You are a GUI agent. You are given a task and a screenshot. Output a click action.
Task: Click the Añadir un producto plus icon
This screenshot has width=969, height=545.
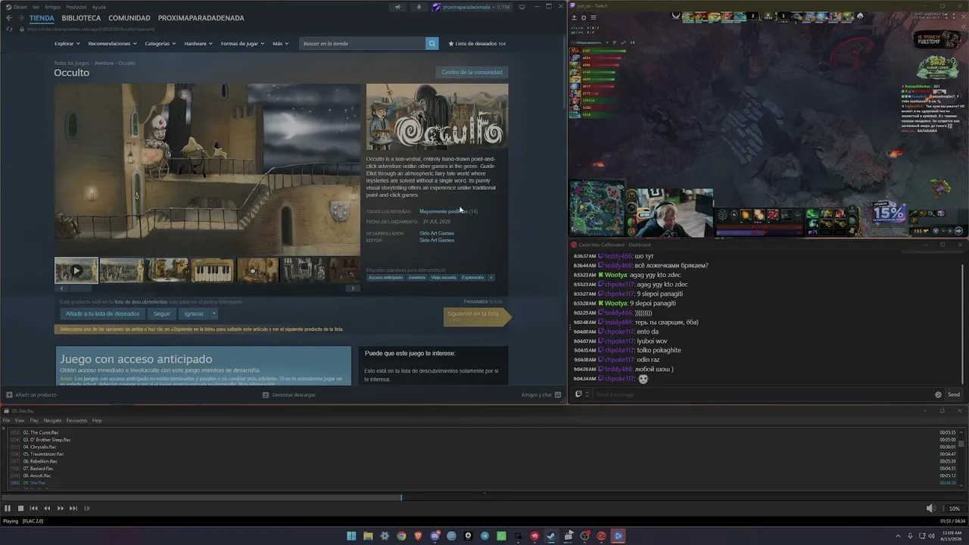[x=9, y=394]
